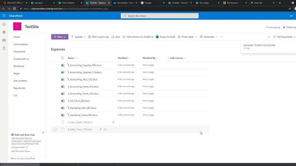Viewport: 296px width, 166px height.
Task: Open Conversations in site navigation
Action: click(x=21, y=44)
